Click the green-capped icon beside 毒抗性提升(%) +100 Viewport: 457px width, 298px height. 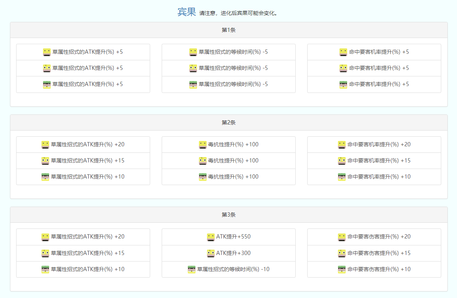[203, 177]
